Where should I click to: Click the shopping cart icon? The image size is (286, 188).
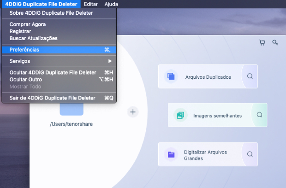262,43
